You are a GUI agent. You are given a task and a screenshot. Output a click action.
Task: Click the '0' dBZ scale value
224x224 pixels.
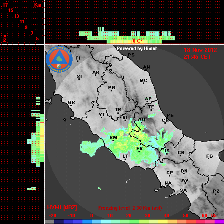click(91, 215)
